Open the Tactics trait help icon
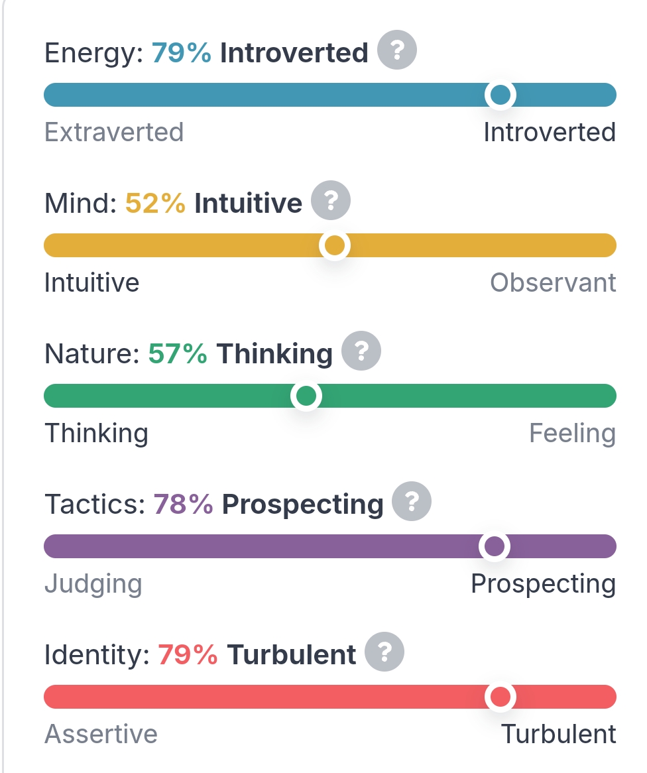Viewport: 647px width, 773px height. click(412, 501)
